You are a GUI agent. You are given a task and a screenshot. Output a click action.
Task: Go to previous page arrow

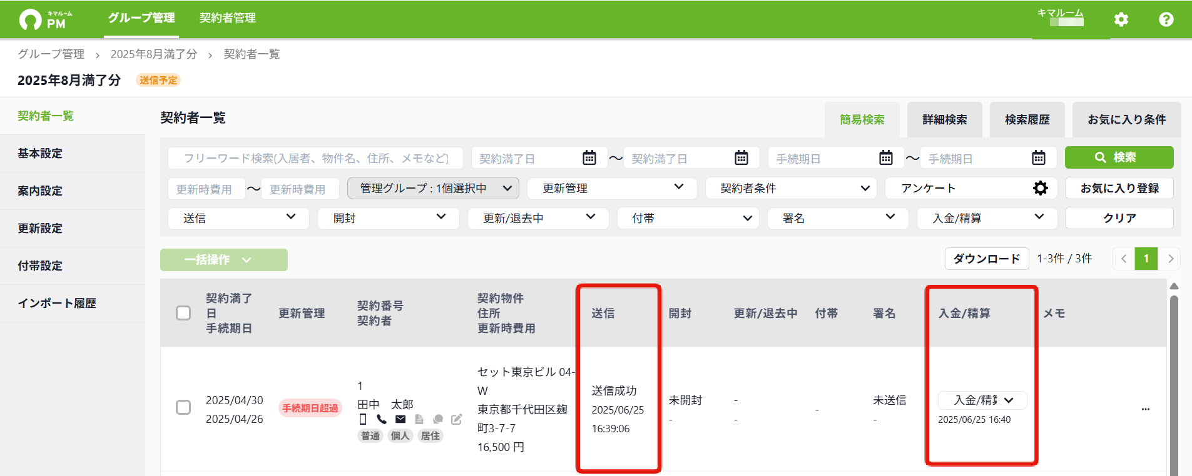tap(1124, 259)
